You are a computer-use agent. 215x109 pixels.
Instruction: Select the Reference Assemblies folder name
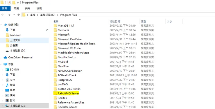tap(71, 102)
